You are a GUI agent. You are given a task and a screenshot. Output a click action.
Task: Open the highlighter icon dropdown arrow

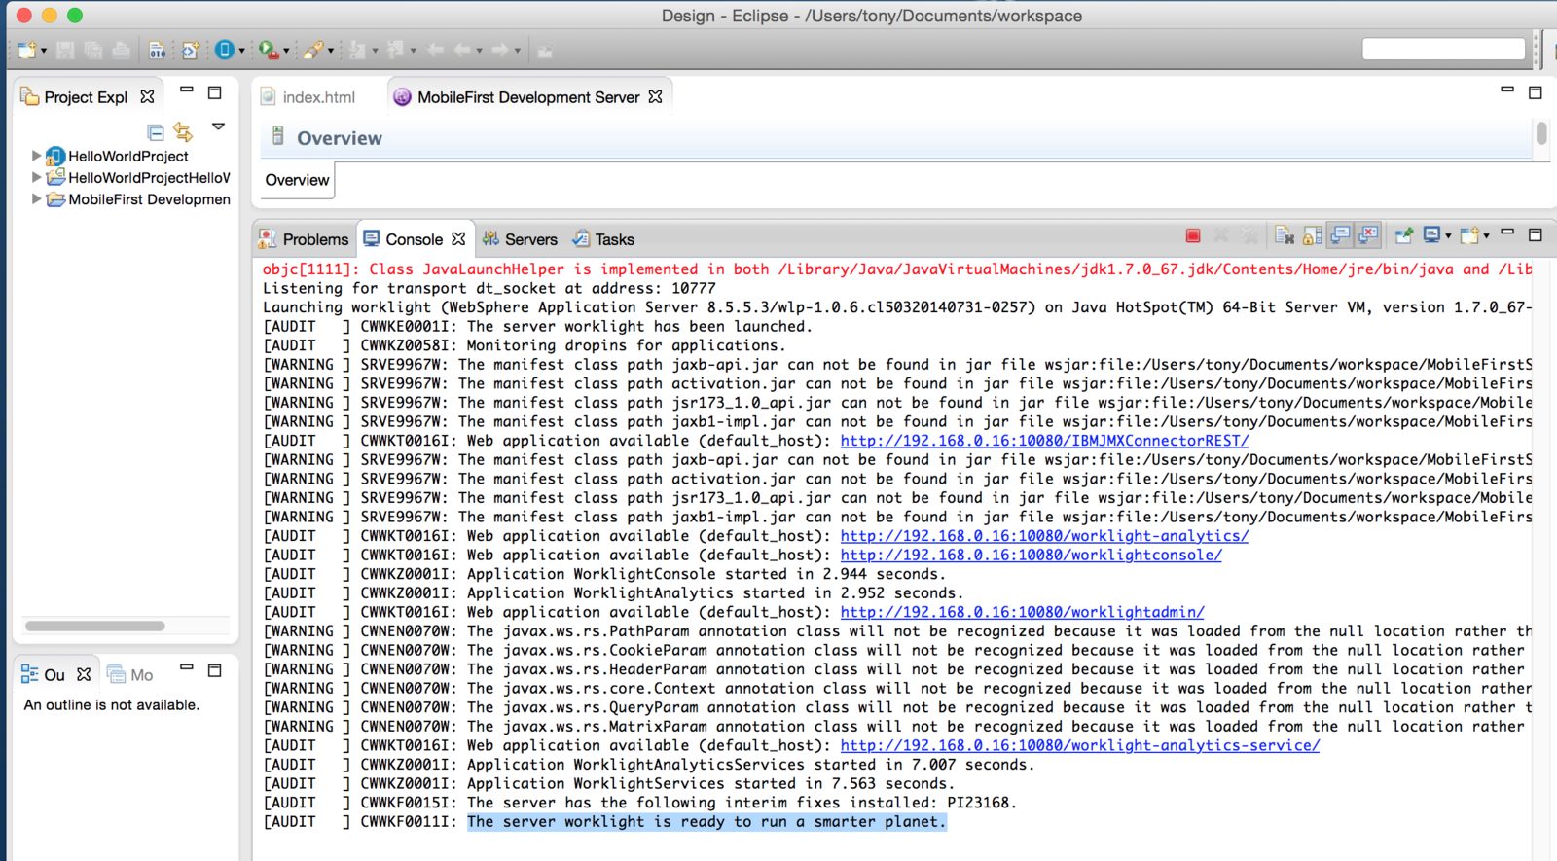pos(331,51)
